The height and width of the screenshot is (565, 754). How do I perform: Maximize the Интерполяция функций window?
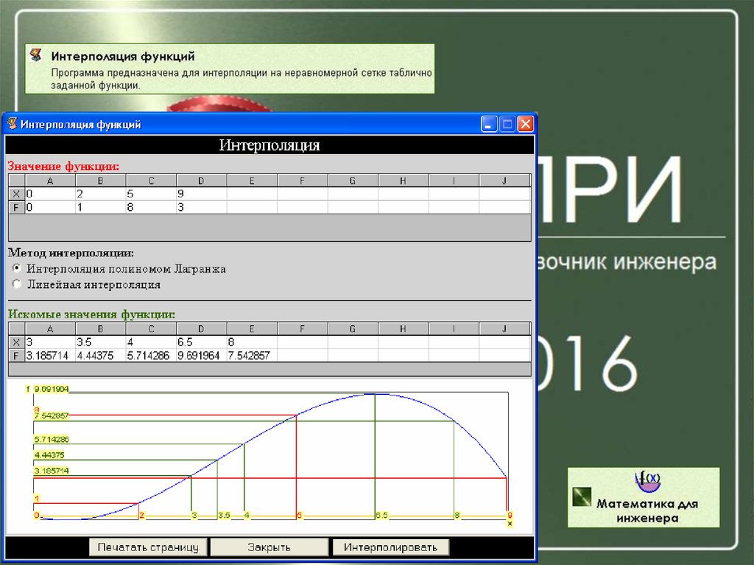(507, 124)
